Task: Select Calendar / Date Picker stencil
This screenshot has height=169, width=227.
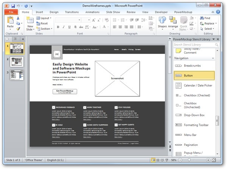Action: point(194,85)
